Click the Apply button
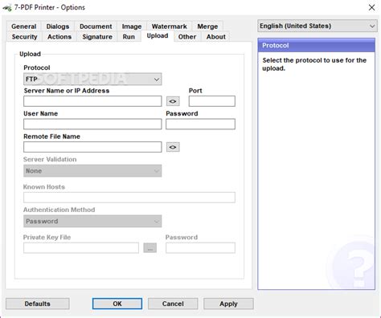 228,304
